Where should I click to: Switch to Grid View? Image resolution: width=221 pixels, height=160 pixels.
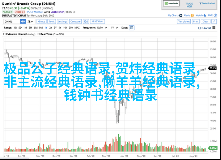pos(97,21)
